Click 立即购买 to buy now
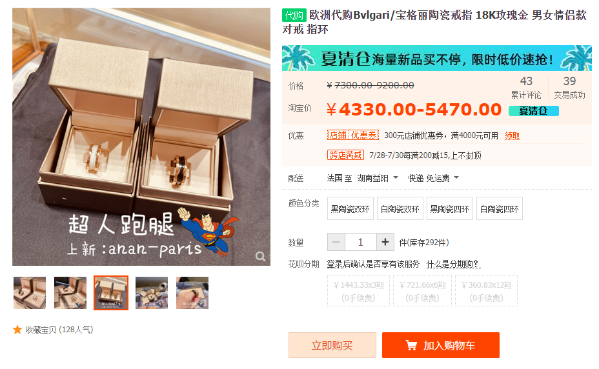The image size is (599, 369). (332, 345)
